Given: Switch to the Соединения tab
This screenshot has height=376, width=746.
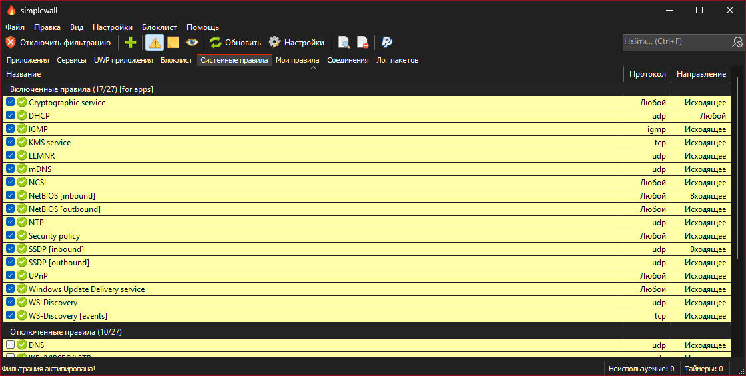Looking at the screenshot, I should 348,60.
